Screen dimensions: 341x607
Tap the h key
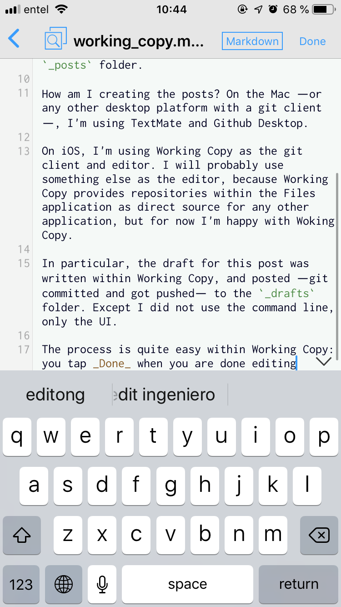pyautogui.click(x=205, y=486)
